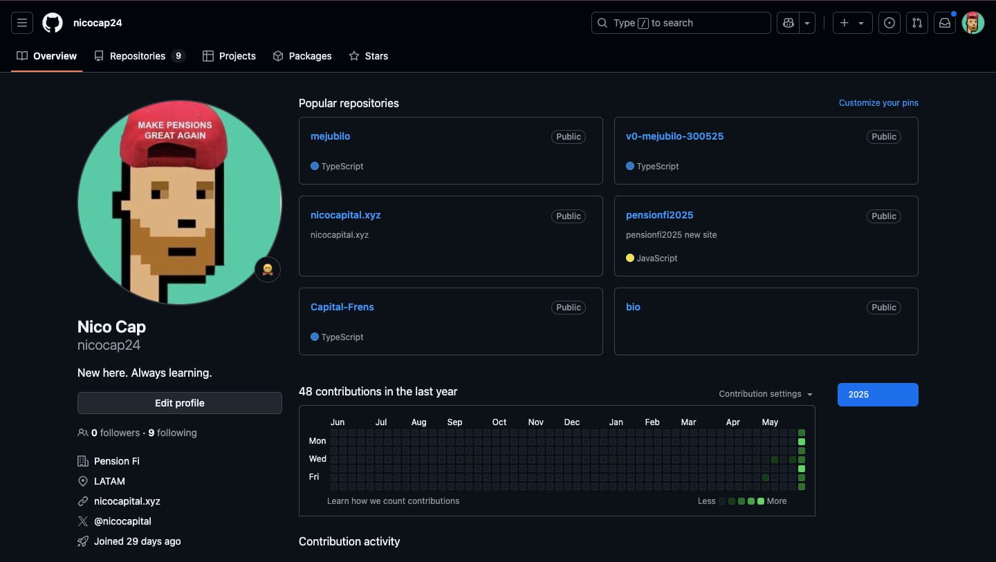Open the pensionfi2025 repository link

[659, 215]
